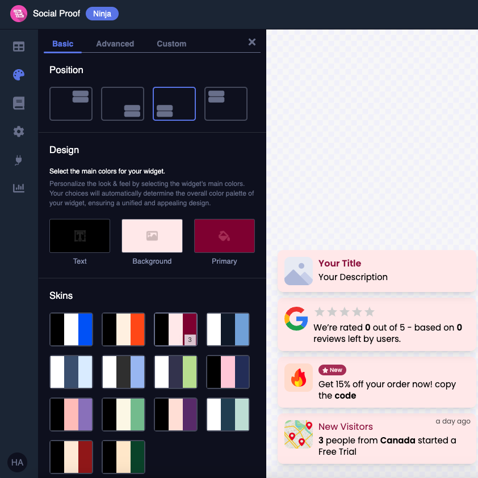Viewport: 478px width, 478px height.
Task: Open the analytics chart panel
Action: coord(18,188)
